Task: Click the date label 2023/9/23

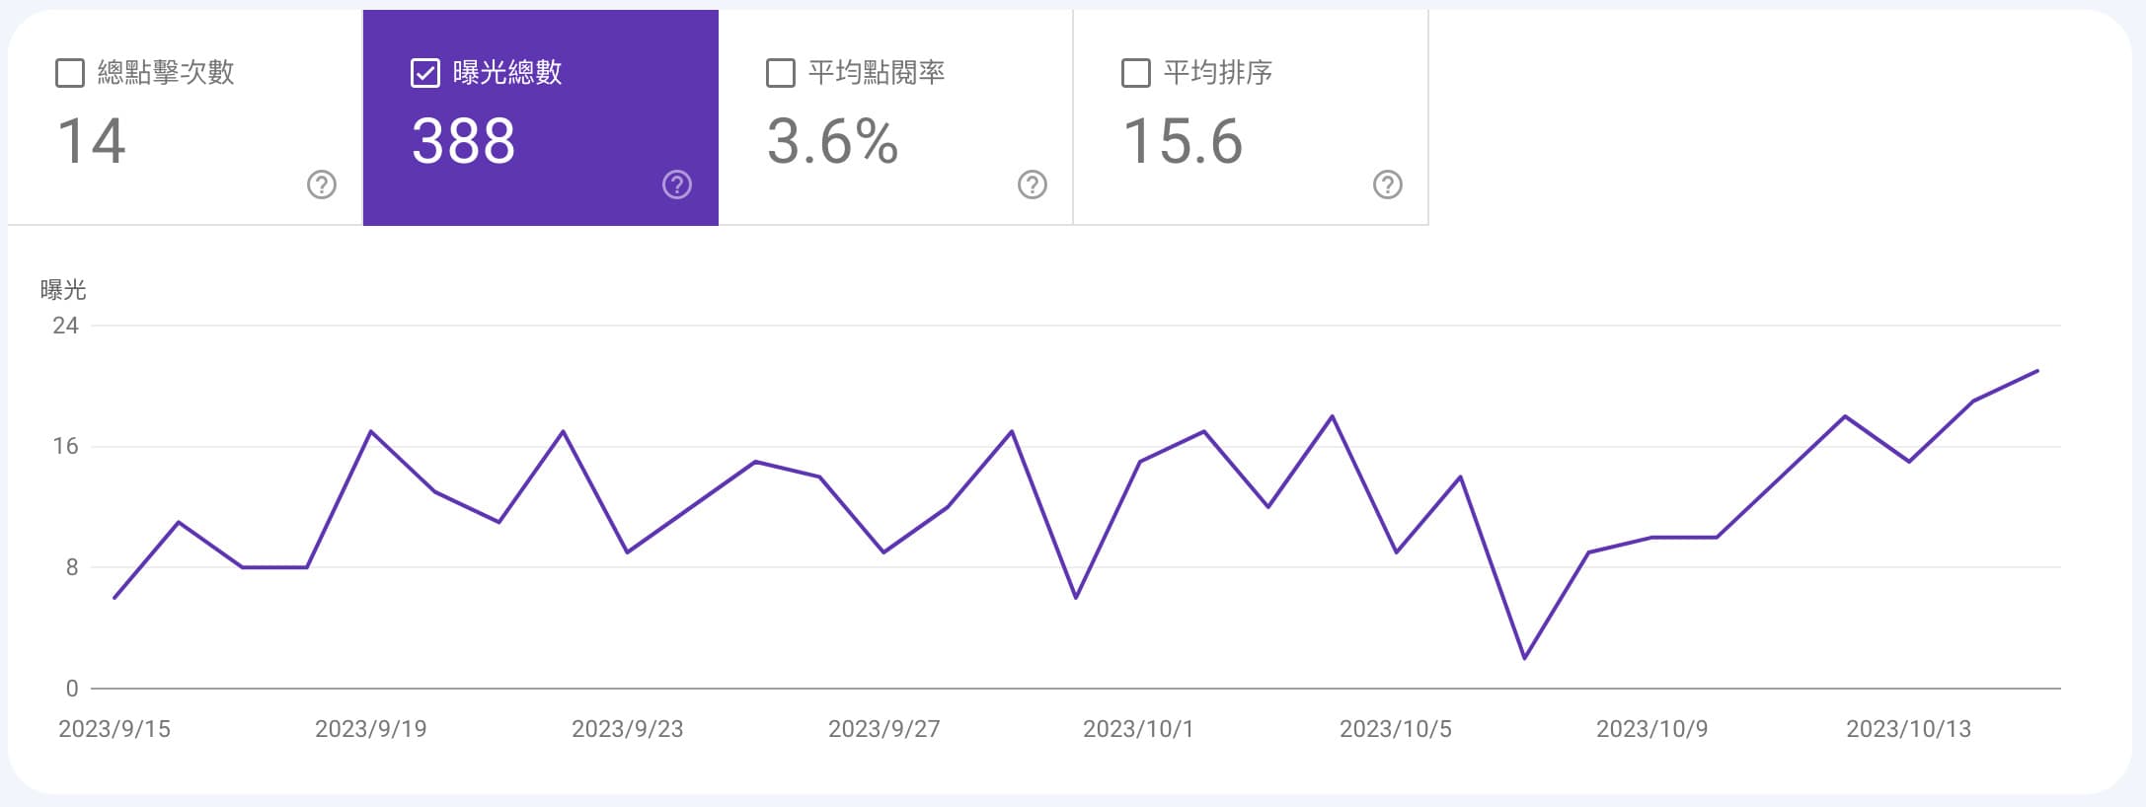Action: coord(628,729)
